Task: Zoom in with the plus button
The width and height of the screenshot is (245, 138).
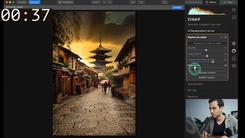Action: pyautogui.click(x=110, y=2)
